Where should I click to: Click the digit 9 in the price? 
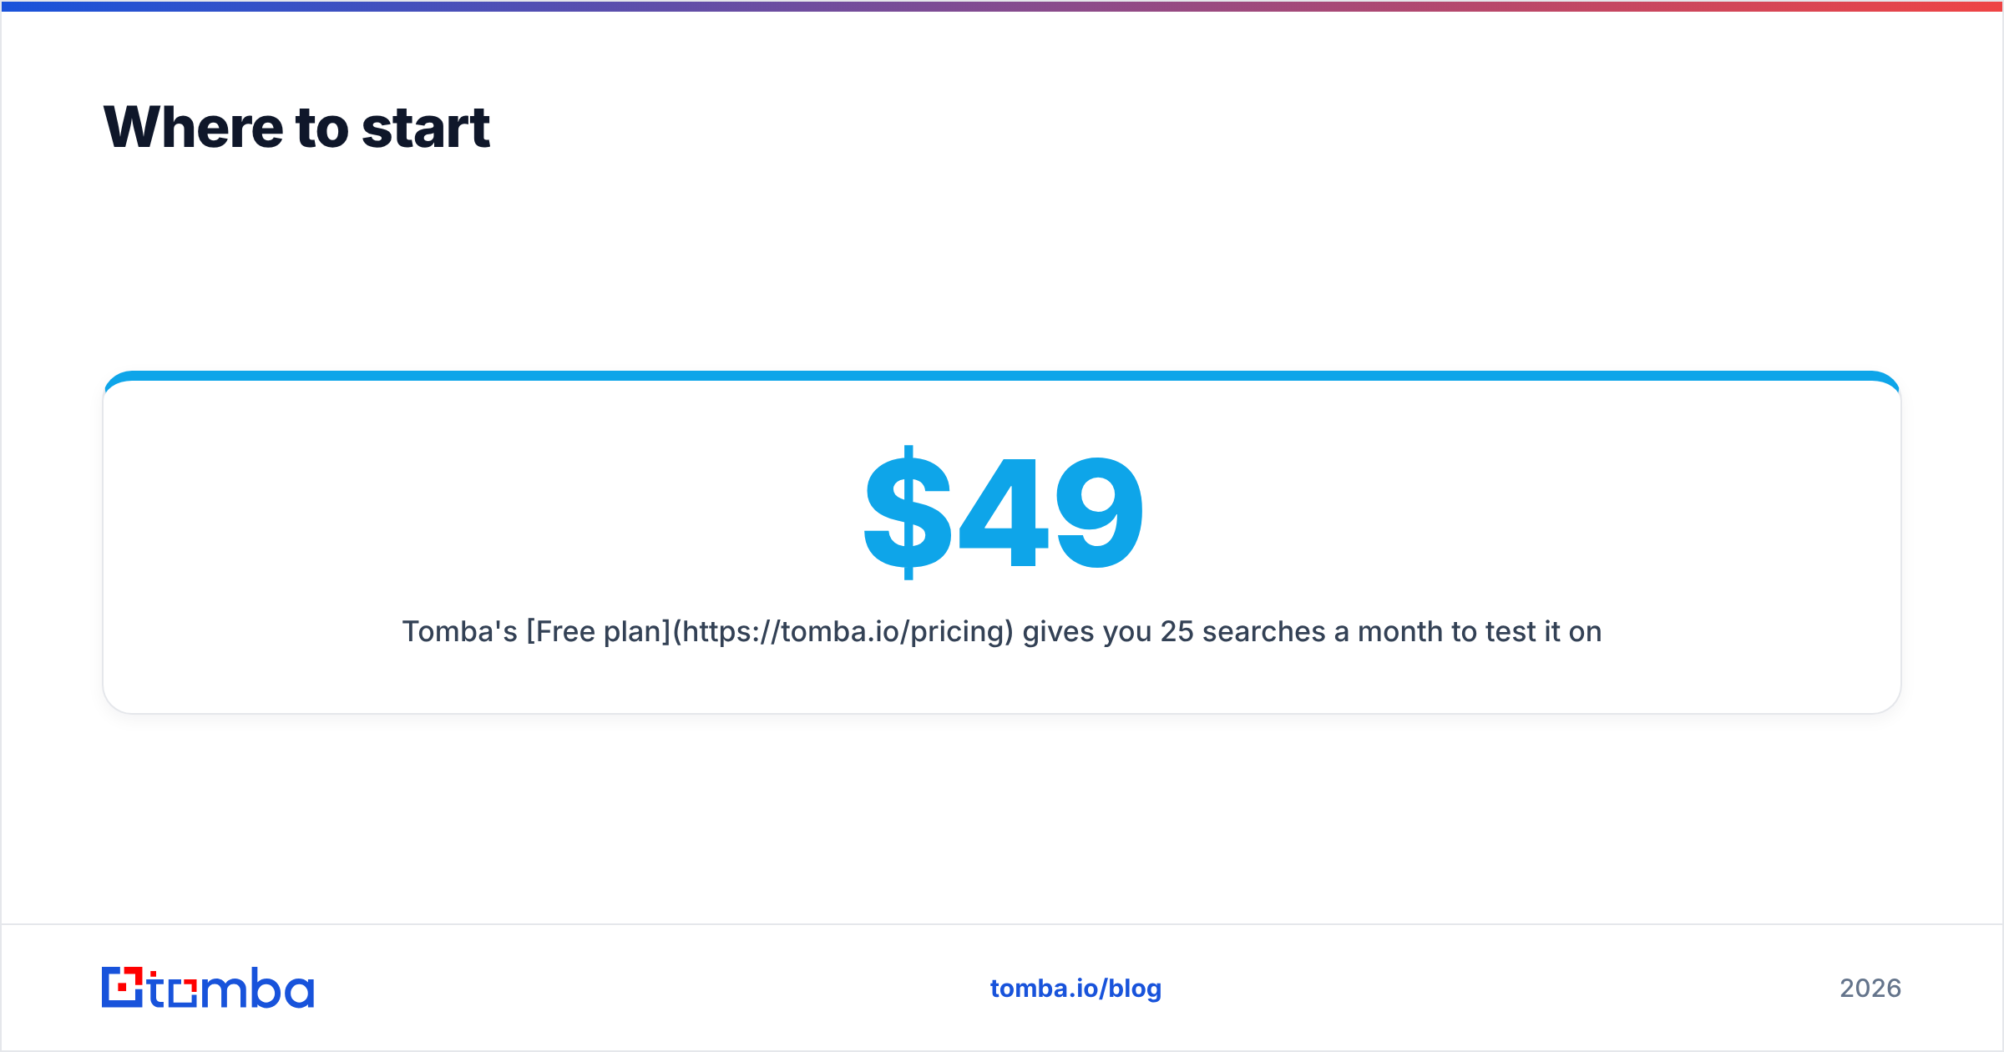click(x=1100, y=513)
